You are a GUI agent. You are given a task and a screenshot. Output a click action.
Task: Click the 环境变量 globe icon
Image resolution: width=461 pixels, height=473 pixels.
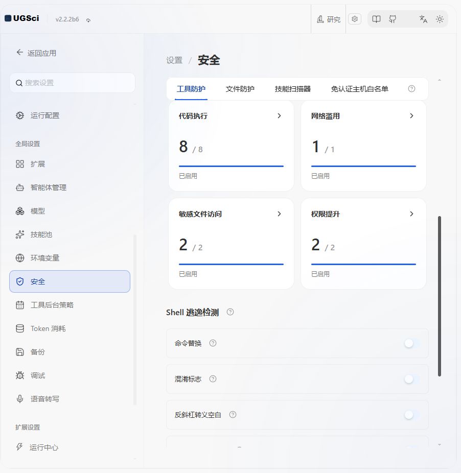point(20,258)
